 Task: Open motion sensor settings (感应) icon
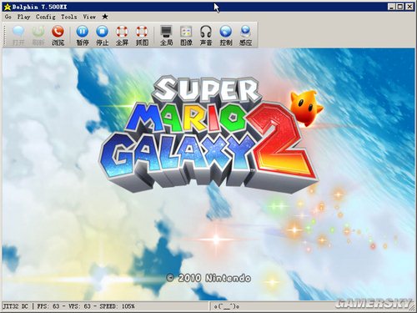point(246,35)
